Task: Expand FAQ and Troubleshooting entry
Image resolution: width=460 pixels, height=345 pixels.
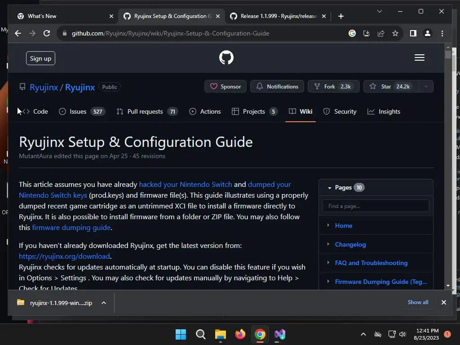Action: (328, 262)
